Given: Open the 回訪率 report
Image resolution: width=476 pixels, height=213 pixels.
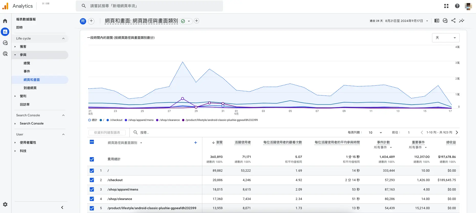Looking at the screenshot, I should point(25,105).
